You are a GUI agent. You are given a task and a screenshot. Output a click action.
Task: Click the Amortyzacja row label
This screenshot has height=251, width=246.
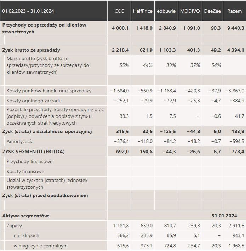tap(20, 142)
